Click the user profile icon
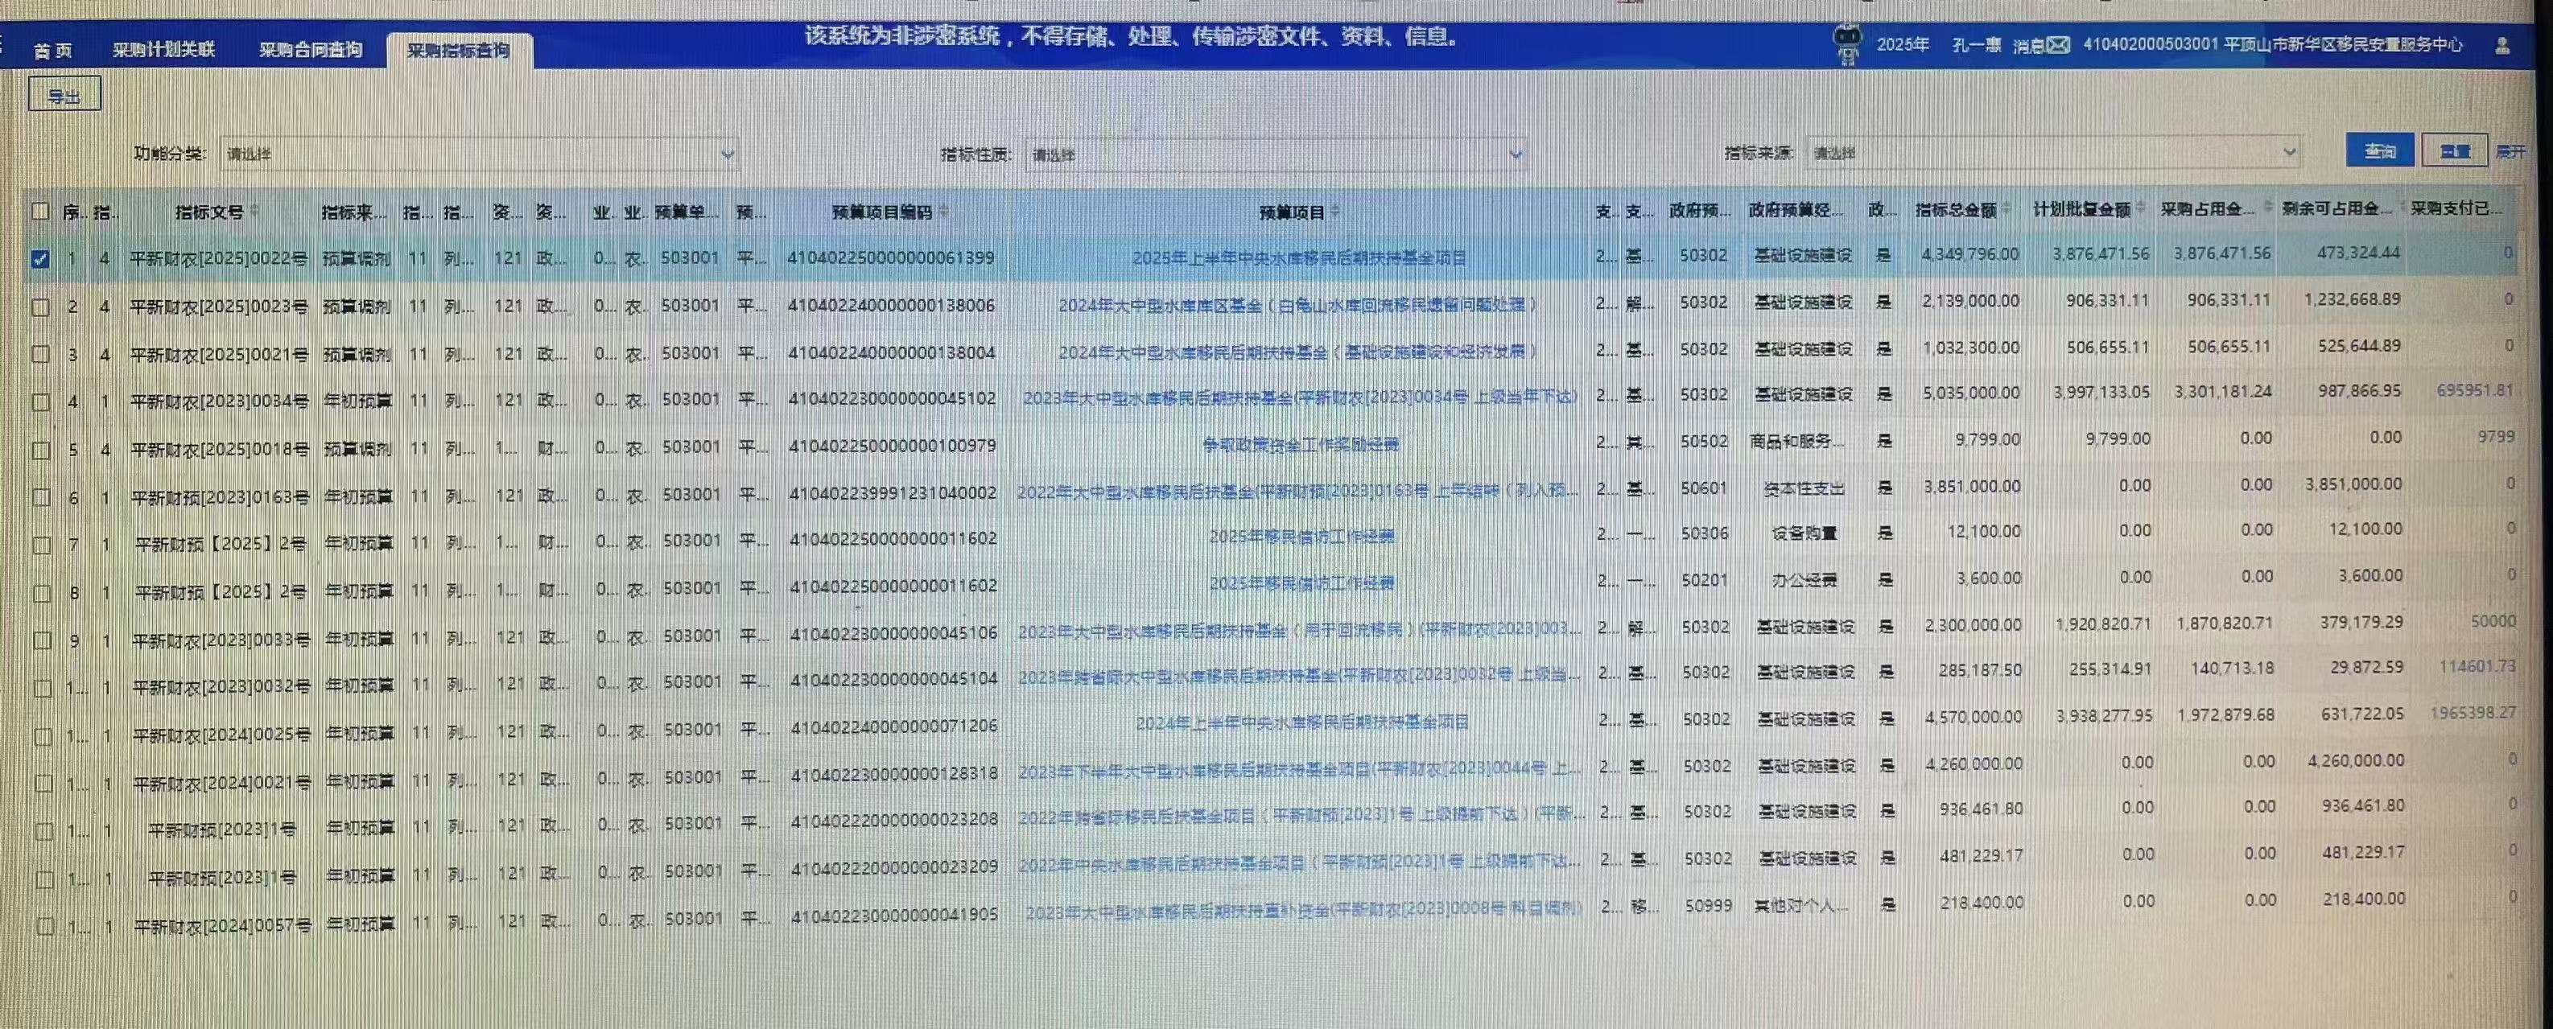2553x1029 pixels. pos(2501,46)
